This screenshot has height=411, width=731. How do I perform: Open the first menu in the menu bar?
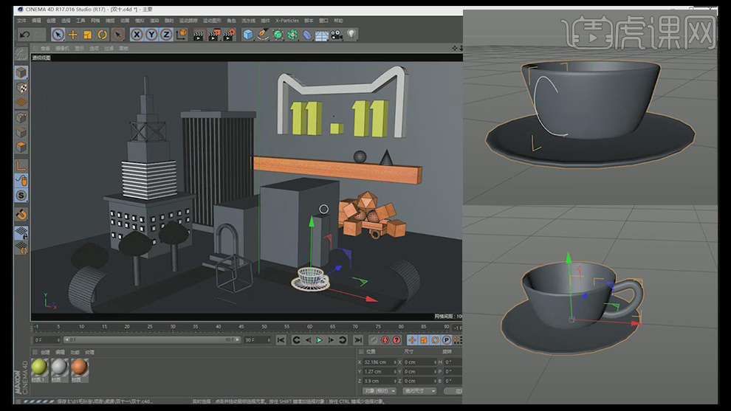(22, 21)
